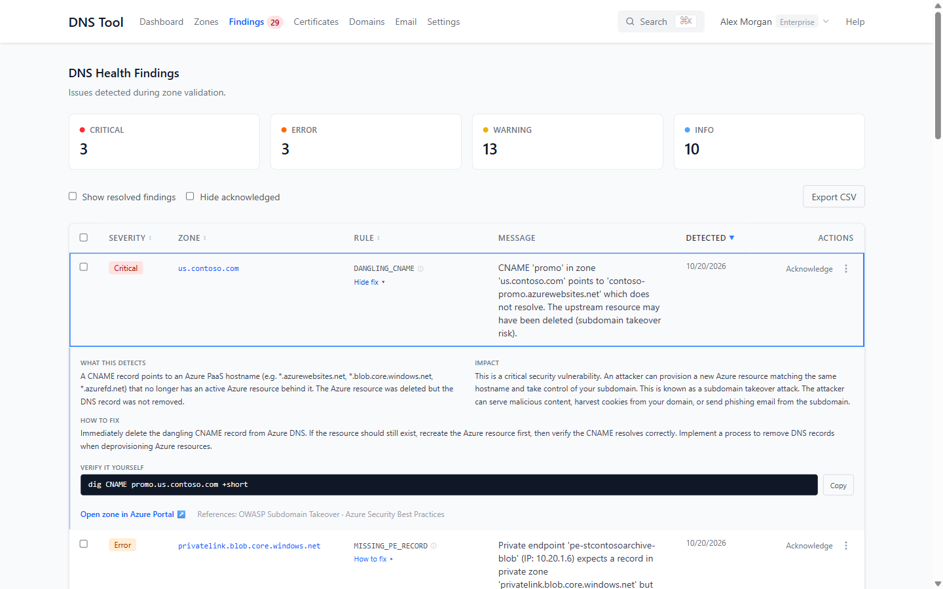Sort by the Detected column arrow
This screenshot has height=589, width=943.
point(731,238)
